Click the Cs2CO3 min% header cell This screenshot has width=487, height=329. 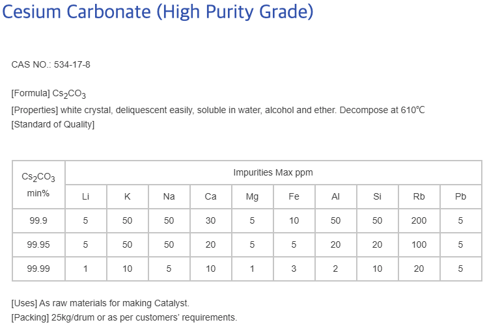pos(38,185)
